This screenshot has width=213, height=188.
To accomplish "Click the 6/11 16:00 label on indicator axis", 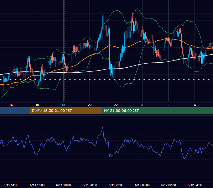I will click(x=37, y=185).
